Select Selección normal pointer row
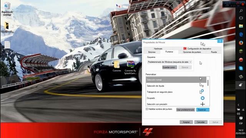Screen dimensions: 246x138 click(176, 80)
